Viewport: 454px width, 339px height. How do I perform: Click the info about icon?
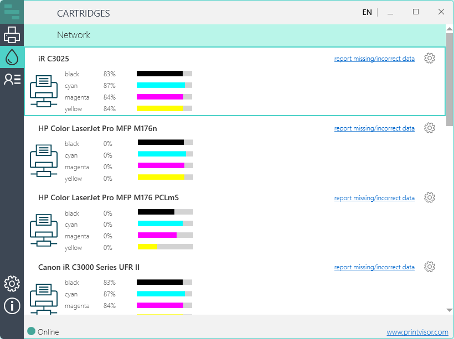(x=12, y=305)
